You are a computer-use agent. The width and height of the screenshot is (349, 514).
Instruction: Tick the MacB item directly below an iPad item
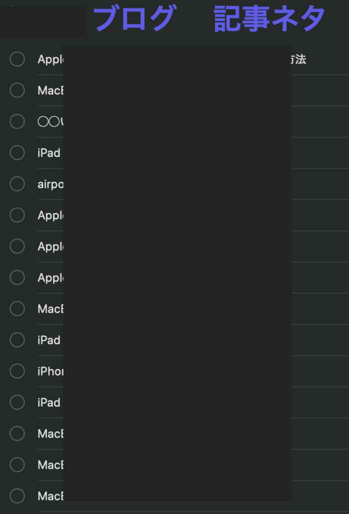(18, 434)
